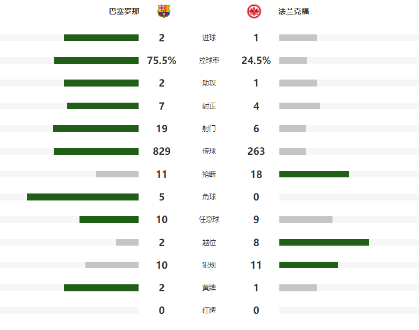Click Barcelona's green 射门 bar
The image size is (419, 330).
click(96, 128)
